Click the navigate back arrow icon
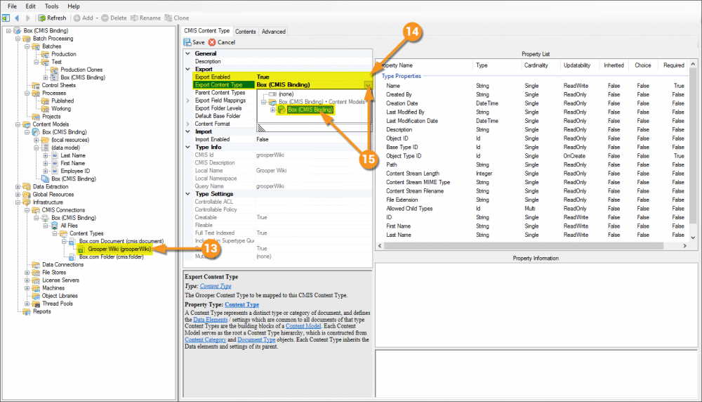 (x=17, y=18)
